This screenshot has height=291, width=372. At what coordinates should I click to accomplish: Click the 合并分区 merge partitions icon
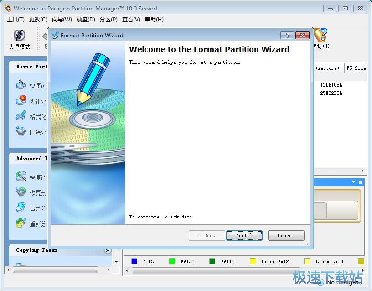pyautogui.click(x=21, y=208)
